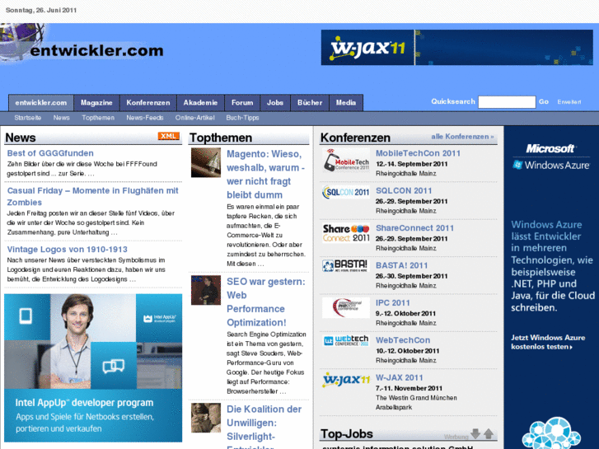Open the W-JAX 2011 title link

coord(400,378)
